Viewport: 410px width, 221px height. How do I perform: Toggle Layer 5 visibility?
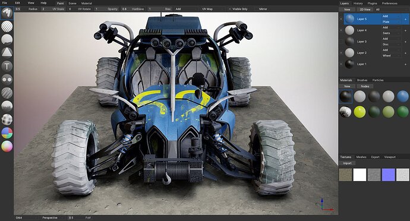[x=341, y=19]
